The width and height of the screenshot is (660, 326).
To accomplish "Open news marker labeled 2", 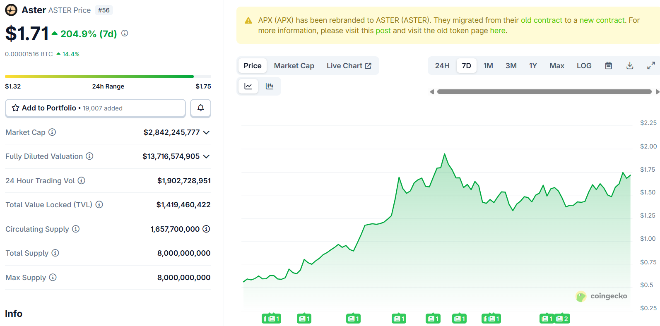I will tap(562, 319).
